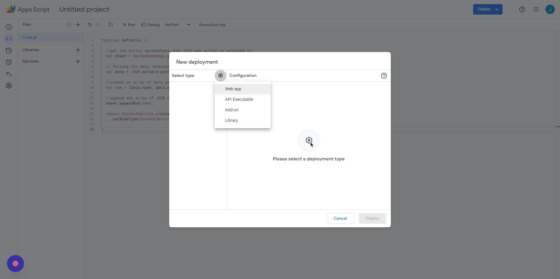Toggle alphabetical sorting of files
Viewport: 560px width, 279px height.
69,25
